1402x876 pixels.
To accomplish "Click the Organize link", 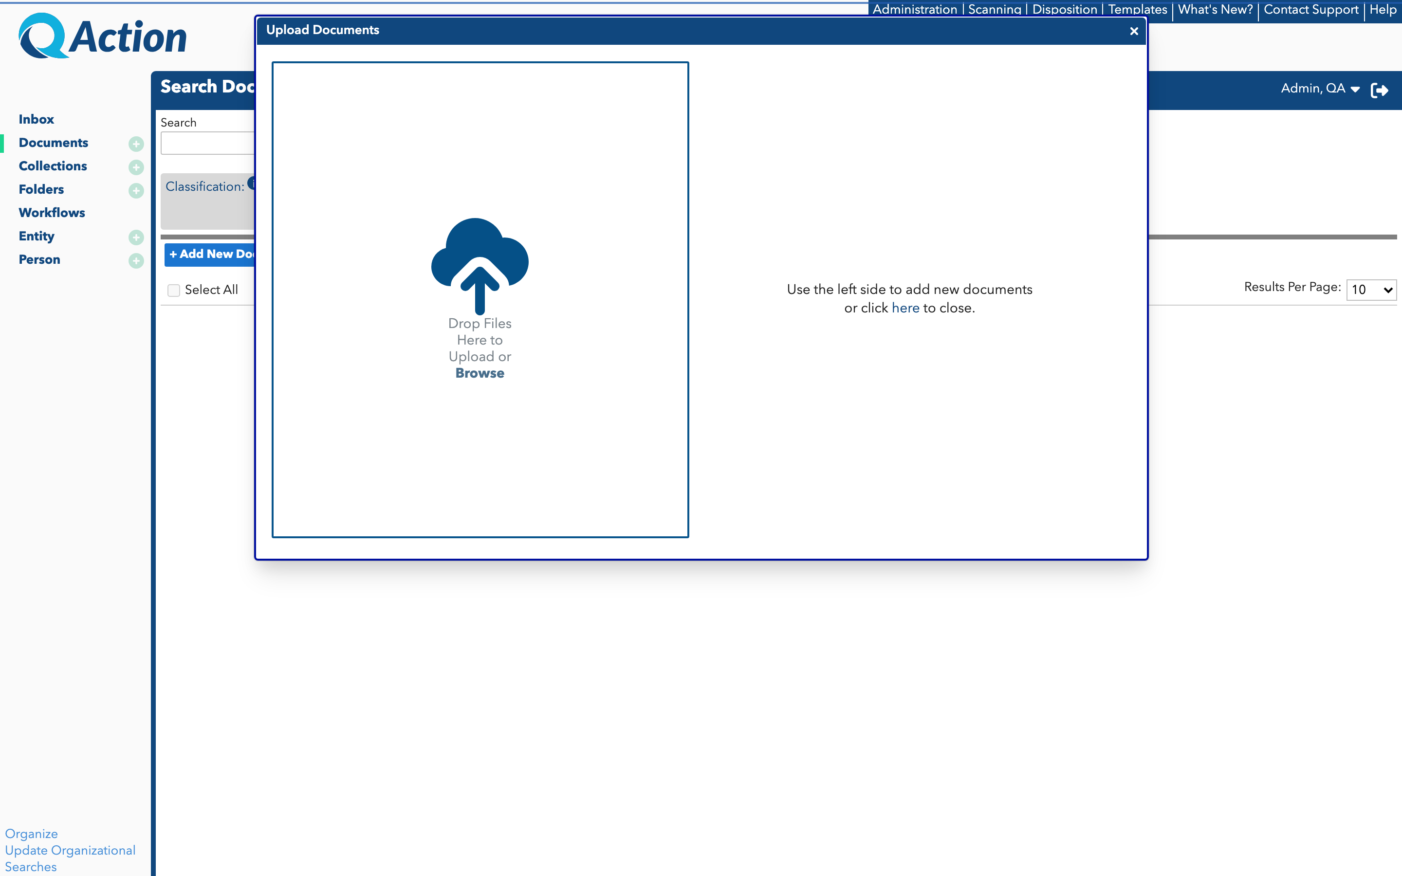I will [x=31, y=834].
